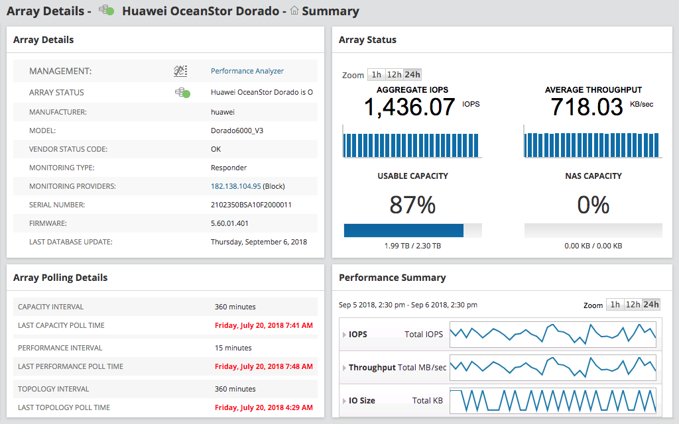This screenshot has width=679, height=424.
Task: Set Array Status zoom to 1h
Action: [x=376, y=75]
